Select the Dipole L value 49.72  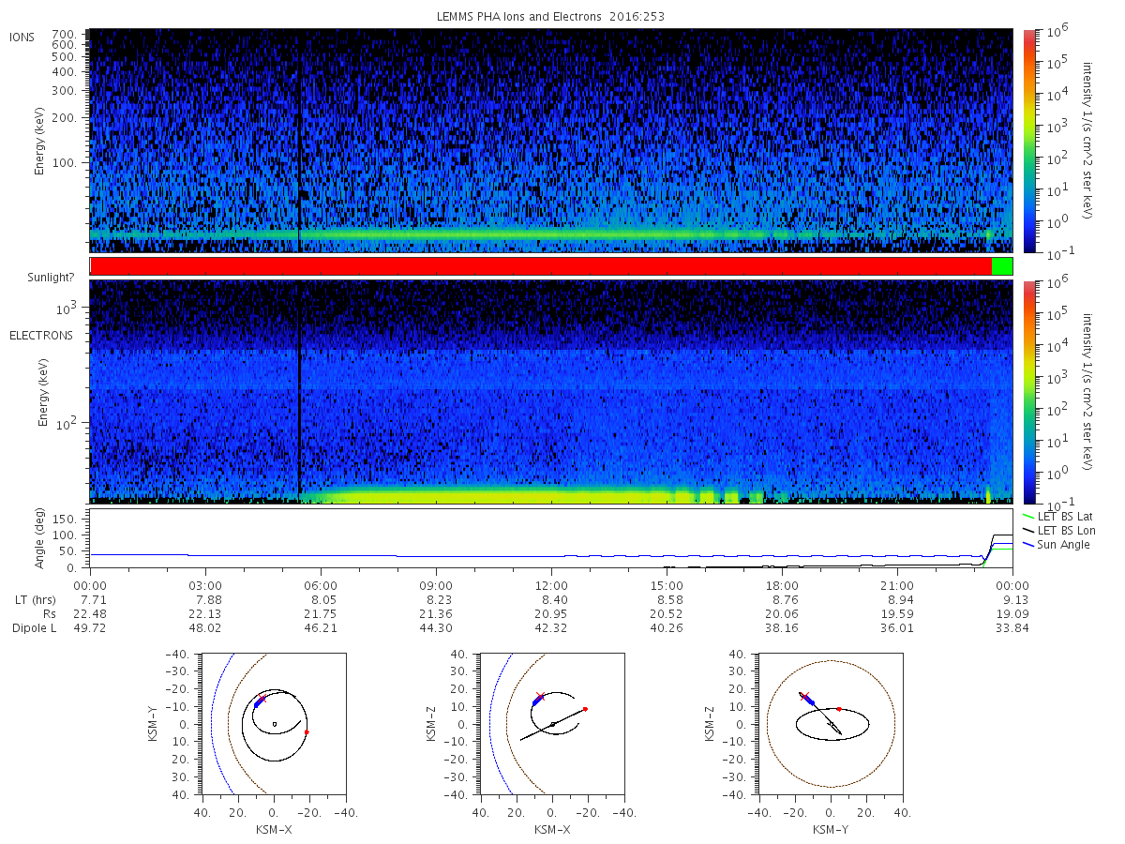pos(90,627)
